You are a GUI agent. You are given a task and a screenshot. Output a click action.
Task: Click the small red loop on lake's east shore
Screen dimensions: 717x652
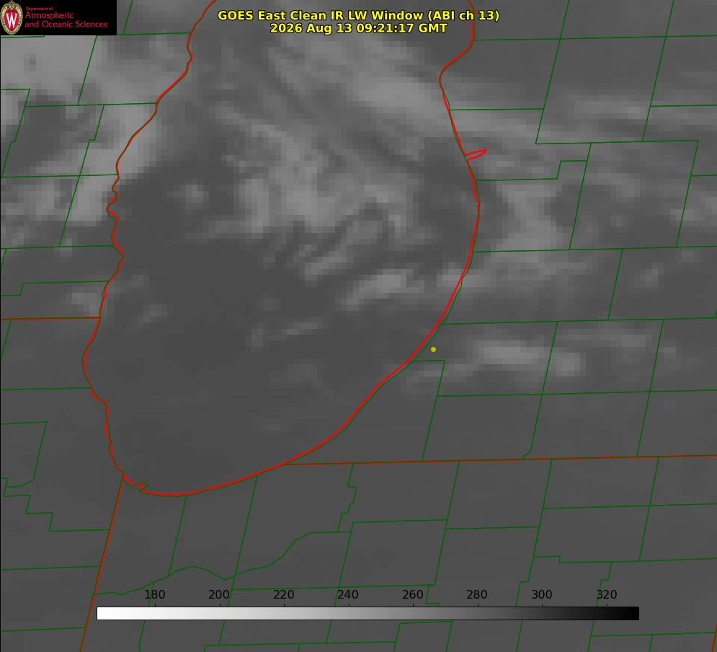click(476, 154)
